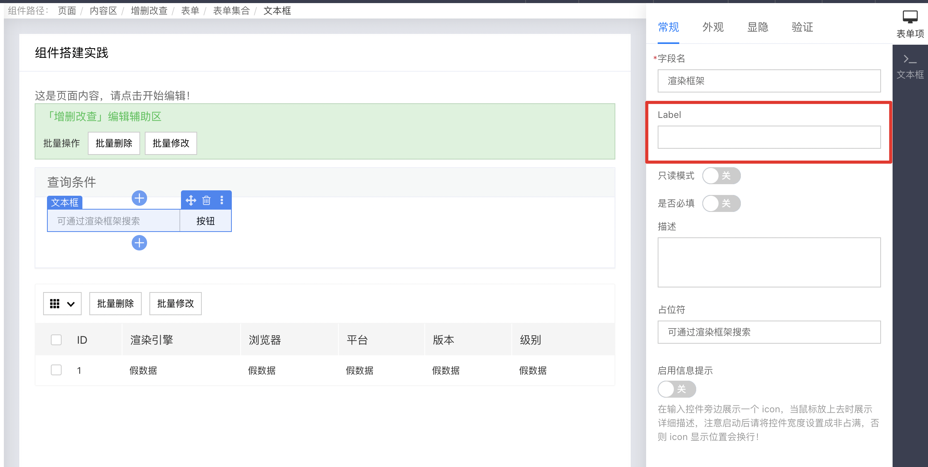
Task: Enable the 启用信息提示 switch
Action: tap(677, 389)
